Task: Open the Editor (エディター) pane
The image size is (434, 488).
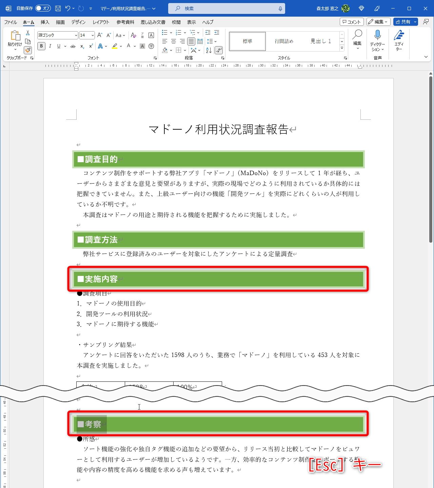Action: (399, 41)
